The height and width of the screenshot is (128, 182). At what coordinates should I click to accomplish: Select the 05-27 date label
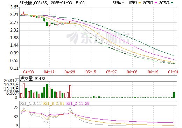click(x=111, y=72)
